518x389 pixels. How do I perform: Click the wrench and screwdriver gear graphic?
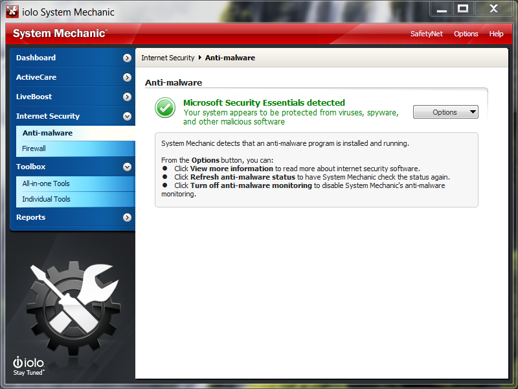click(71, 303)
